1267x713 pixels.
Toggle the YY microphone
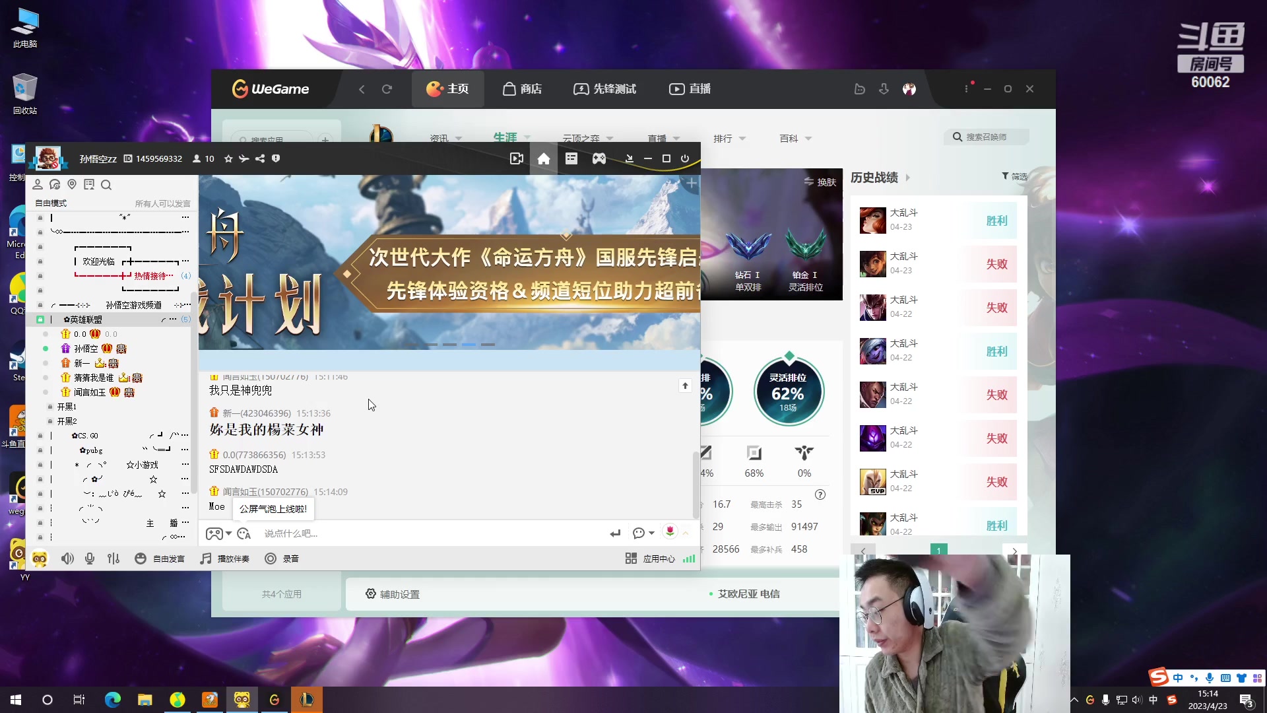click(x=90, y=559)
